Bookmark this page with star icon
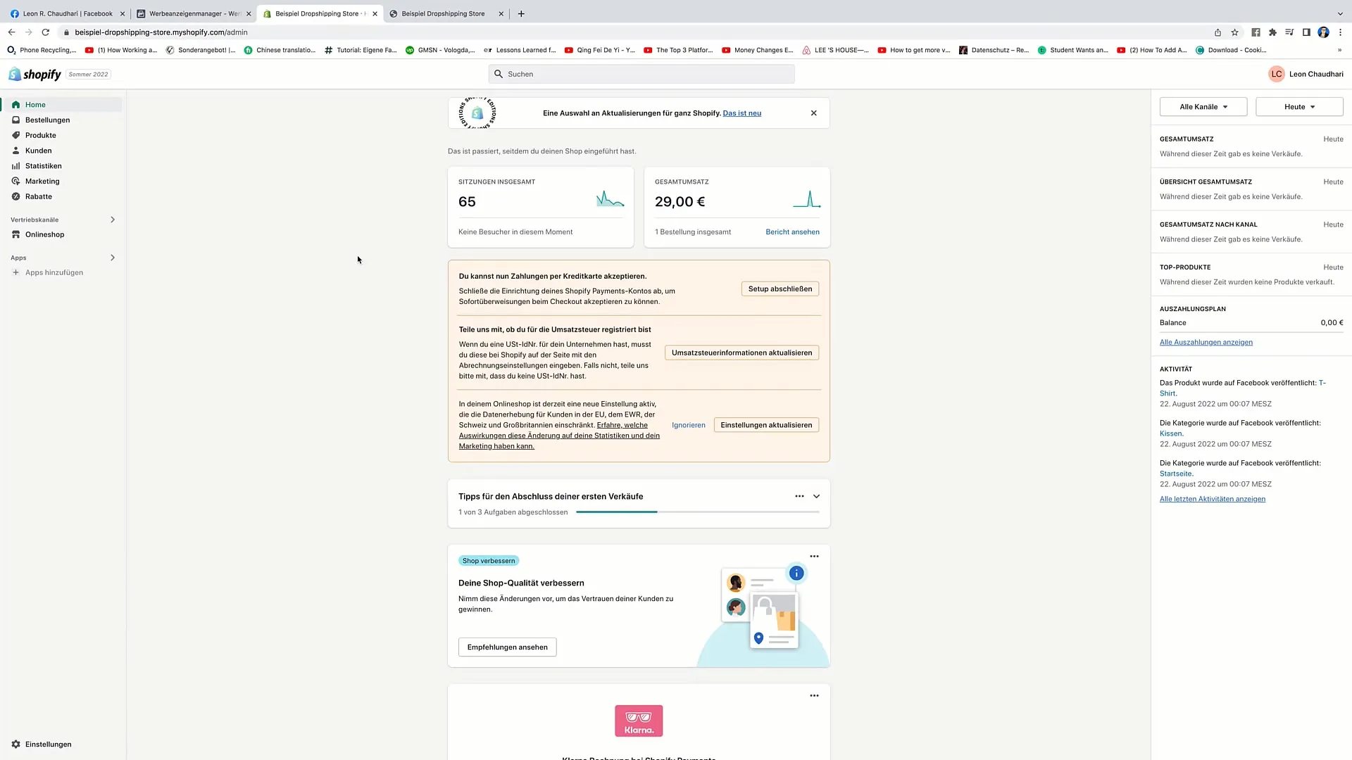Viewport: 1352px width, 760px height. click(1234, 32)
